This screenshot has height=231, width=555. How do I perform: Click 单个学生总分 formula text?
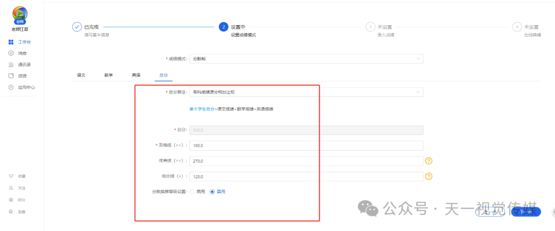[x=231, y=109]
